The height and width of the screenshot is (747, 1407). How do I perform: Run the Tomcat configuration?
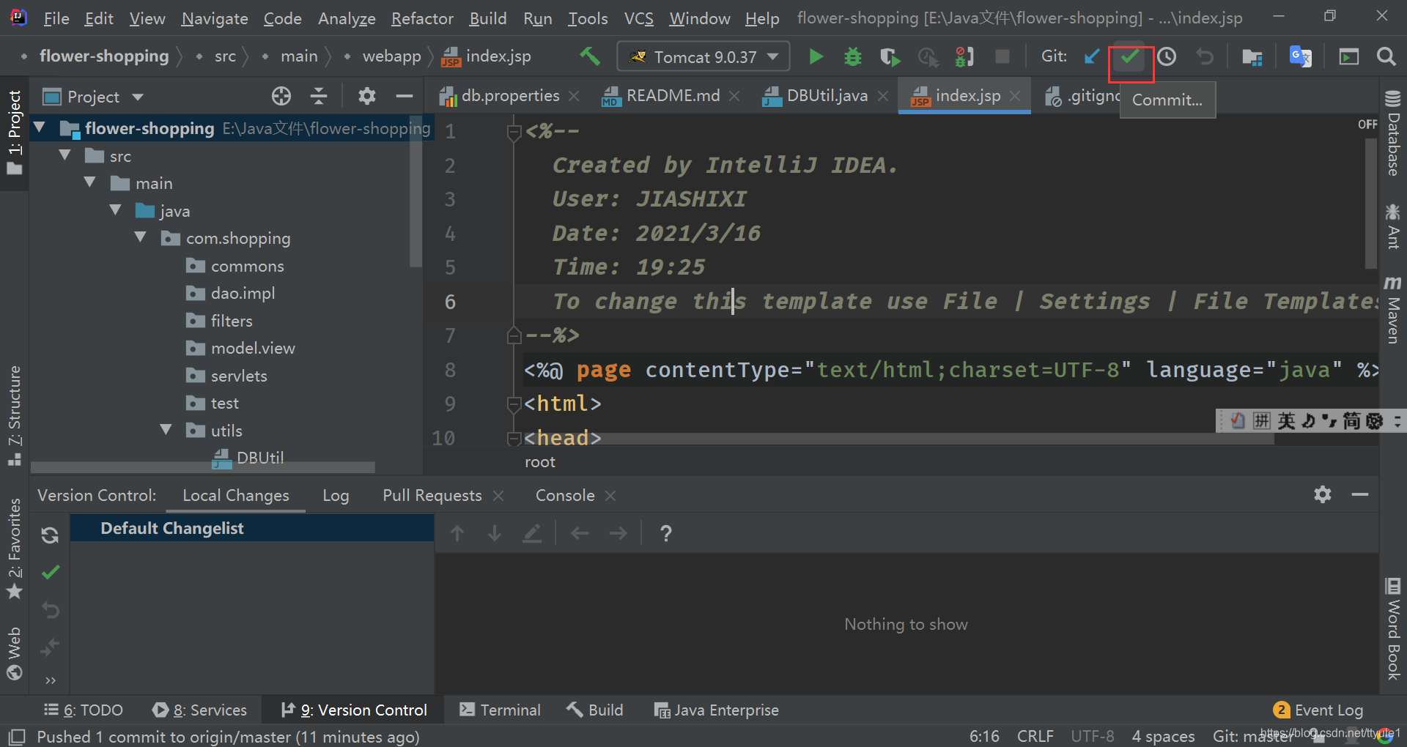(816, 56)
